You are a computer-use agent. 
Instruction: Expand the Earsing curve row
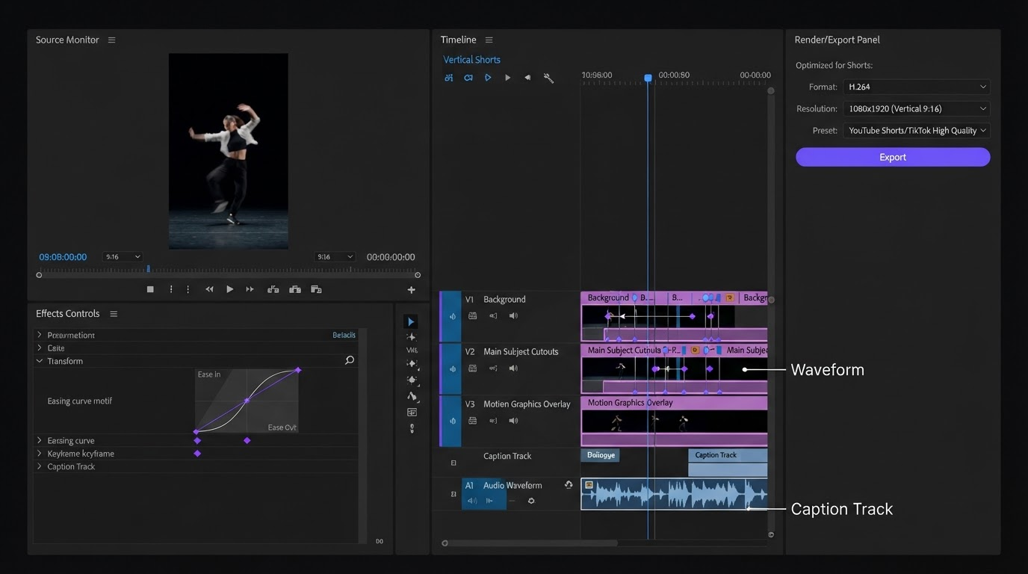(x=40, y=441)
